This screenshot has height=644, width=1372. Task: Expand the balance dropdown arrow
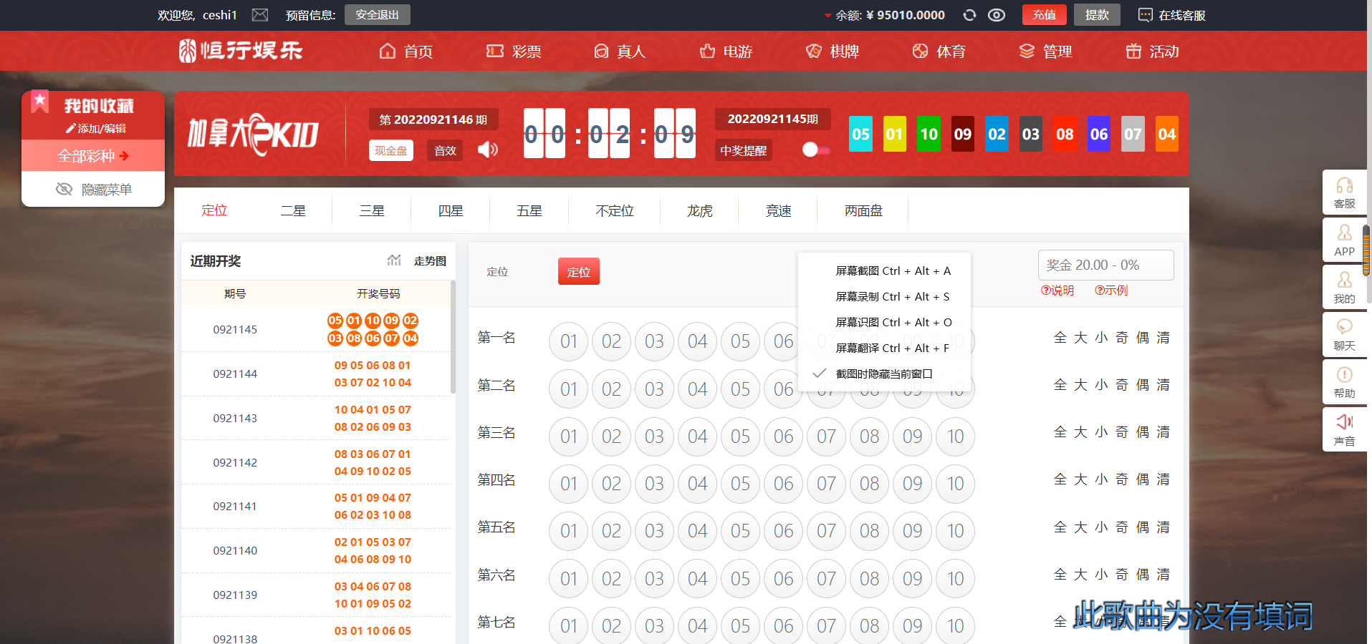click(827, 15)
